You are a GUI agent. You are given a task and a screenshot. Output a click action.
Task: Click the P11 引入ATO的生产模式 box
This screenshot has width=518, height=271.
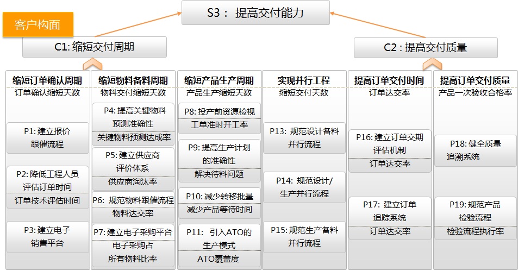(219, 238)
